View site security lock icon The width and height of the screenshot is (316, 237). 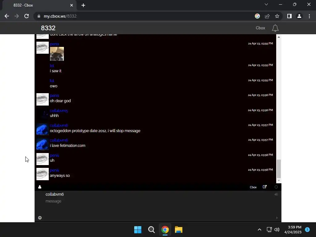click(x=39, y=16)
